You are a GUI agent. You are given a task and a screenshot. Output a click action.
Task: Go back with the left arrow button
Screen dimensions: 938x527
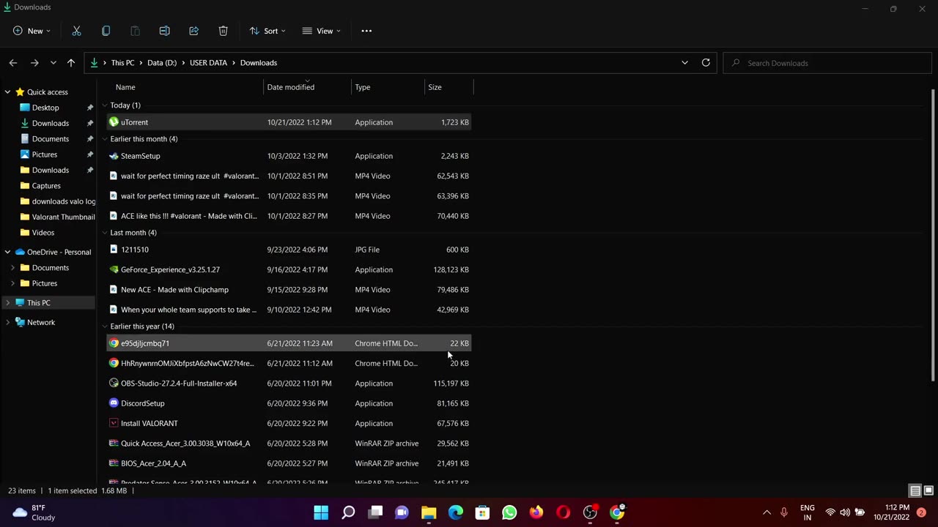point(13,63)
